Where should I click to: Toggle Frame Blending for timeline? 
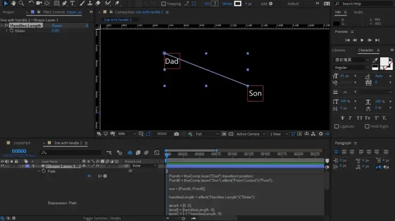coord(138,153)
